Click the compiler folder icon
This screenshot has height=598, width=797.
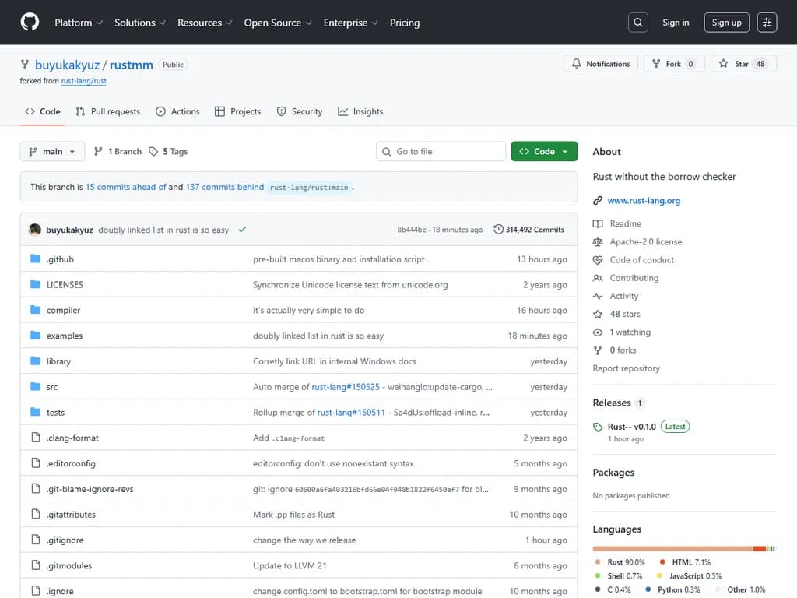35,310
